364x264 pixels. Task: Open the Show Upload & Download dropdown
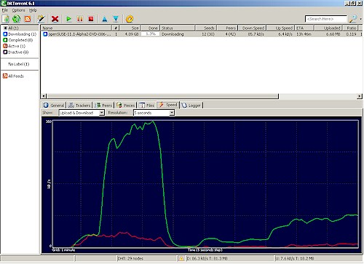click(x=82, y=113)
